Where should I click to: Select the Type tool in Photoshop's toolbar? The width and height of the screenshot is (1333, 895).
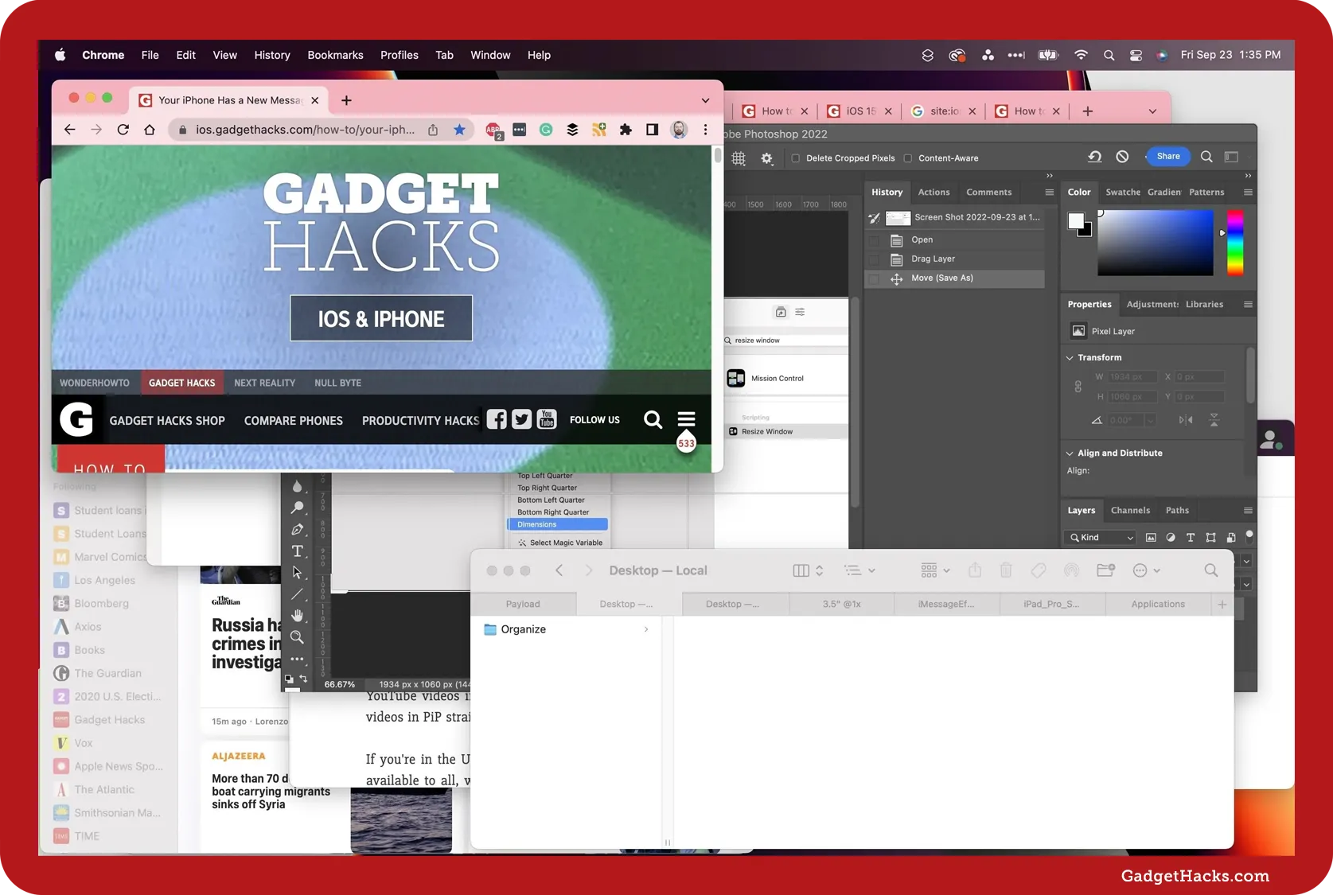pyautogui.click(x=298, y=551)
